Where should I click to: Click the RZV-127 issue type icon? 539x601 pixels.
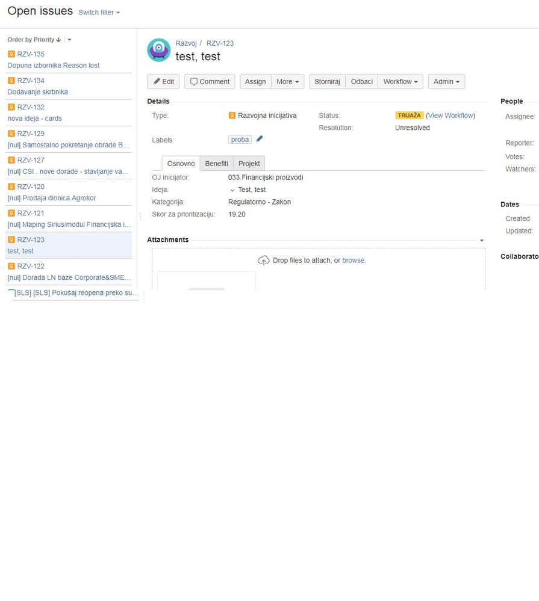point(11,160)
